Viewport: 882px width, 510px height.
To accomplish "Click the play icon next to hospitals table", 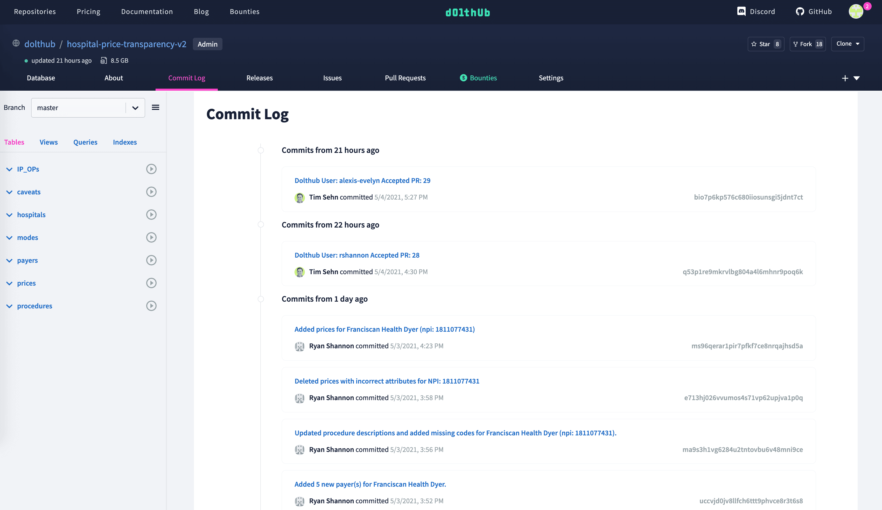I will pos(151,214).
